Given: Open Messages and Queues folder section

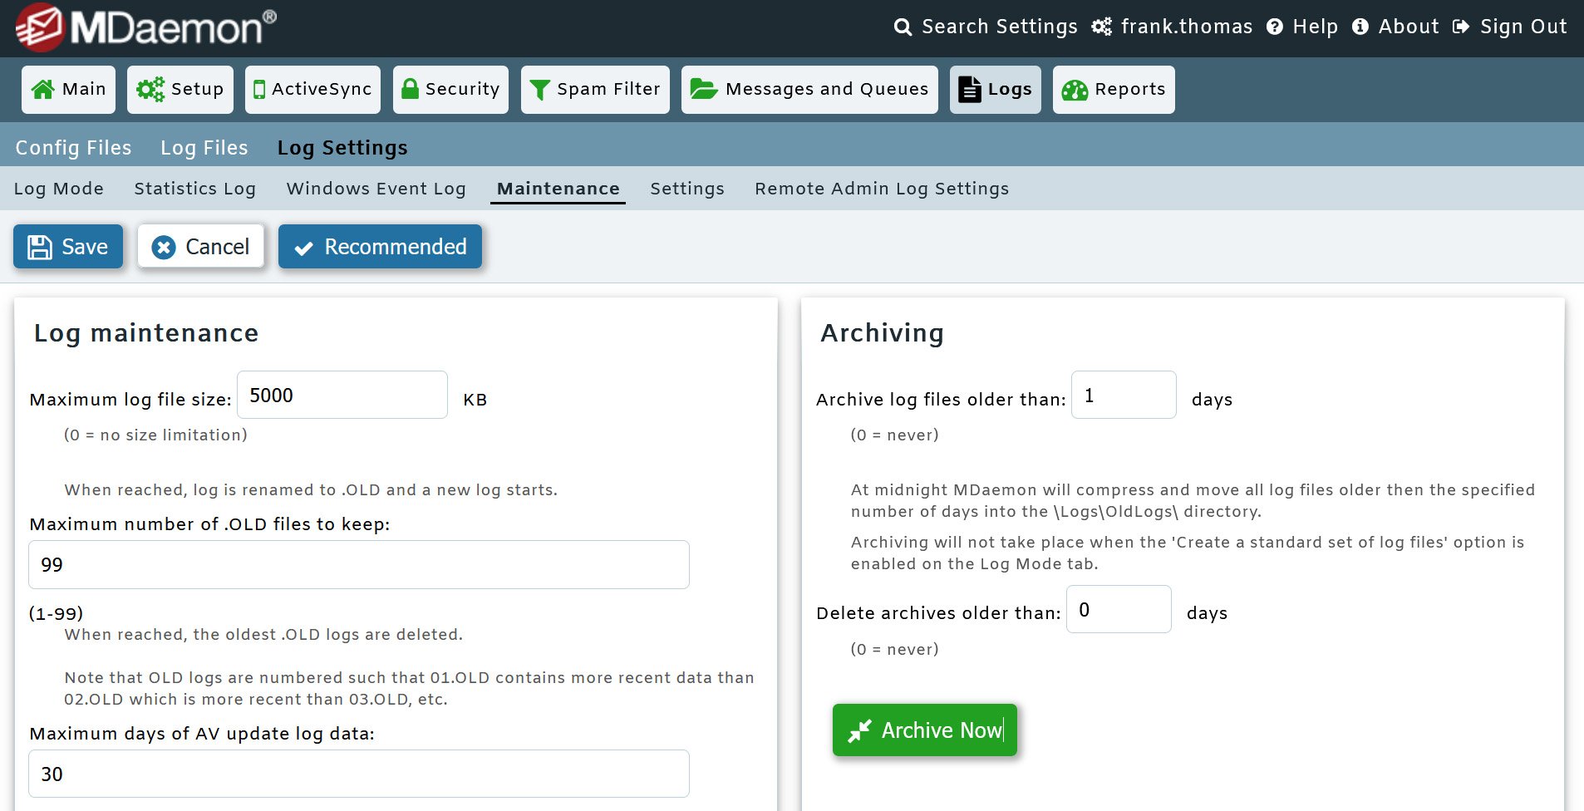Looking at the screenshot, I should click(809, 89).
